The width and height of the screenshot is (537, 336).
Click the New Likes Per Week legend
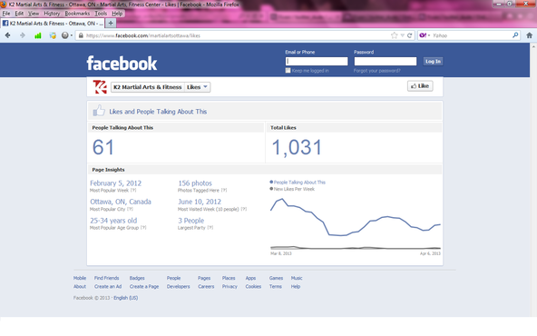click(x=292, y=189)
